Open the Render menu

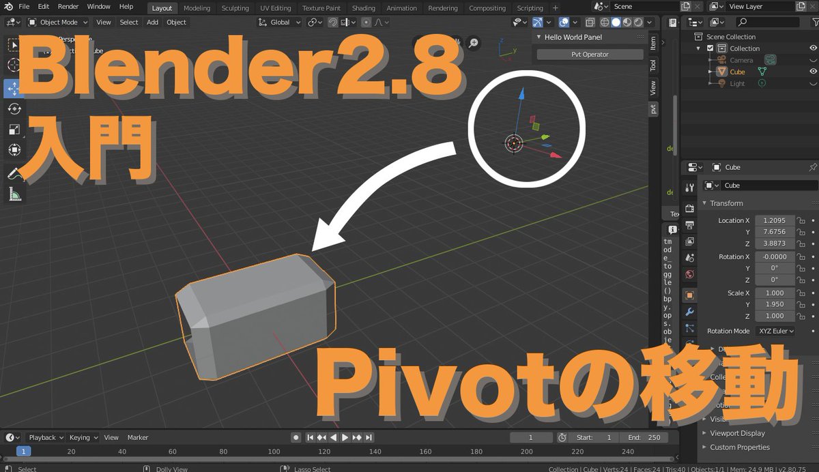68,6
